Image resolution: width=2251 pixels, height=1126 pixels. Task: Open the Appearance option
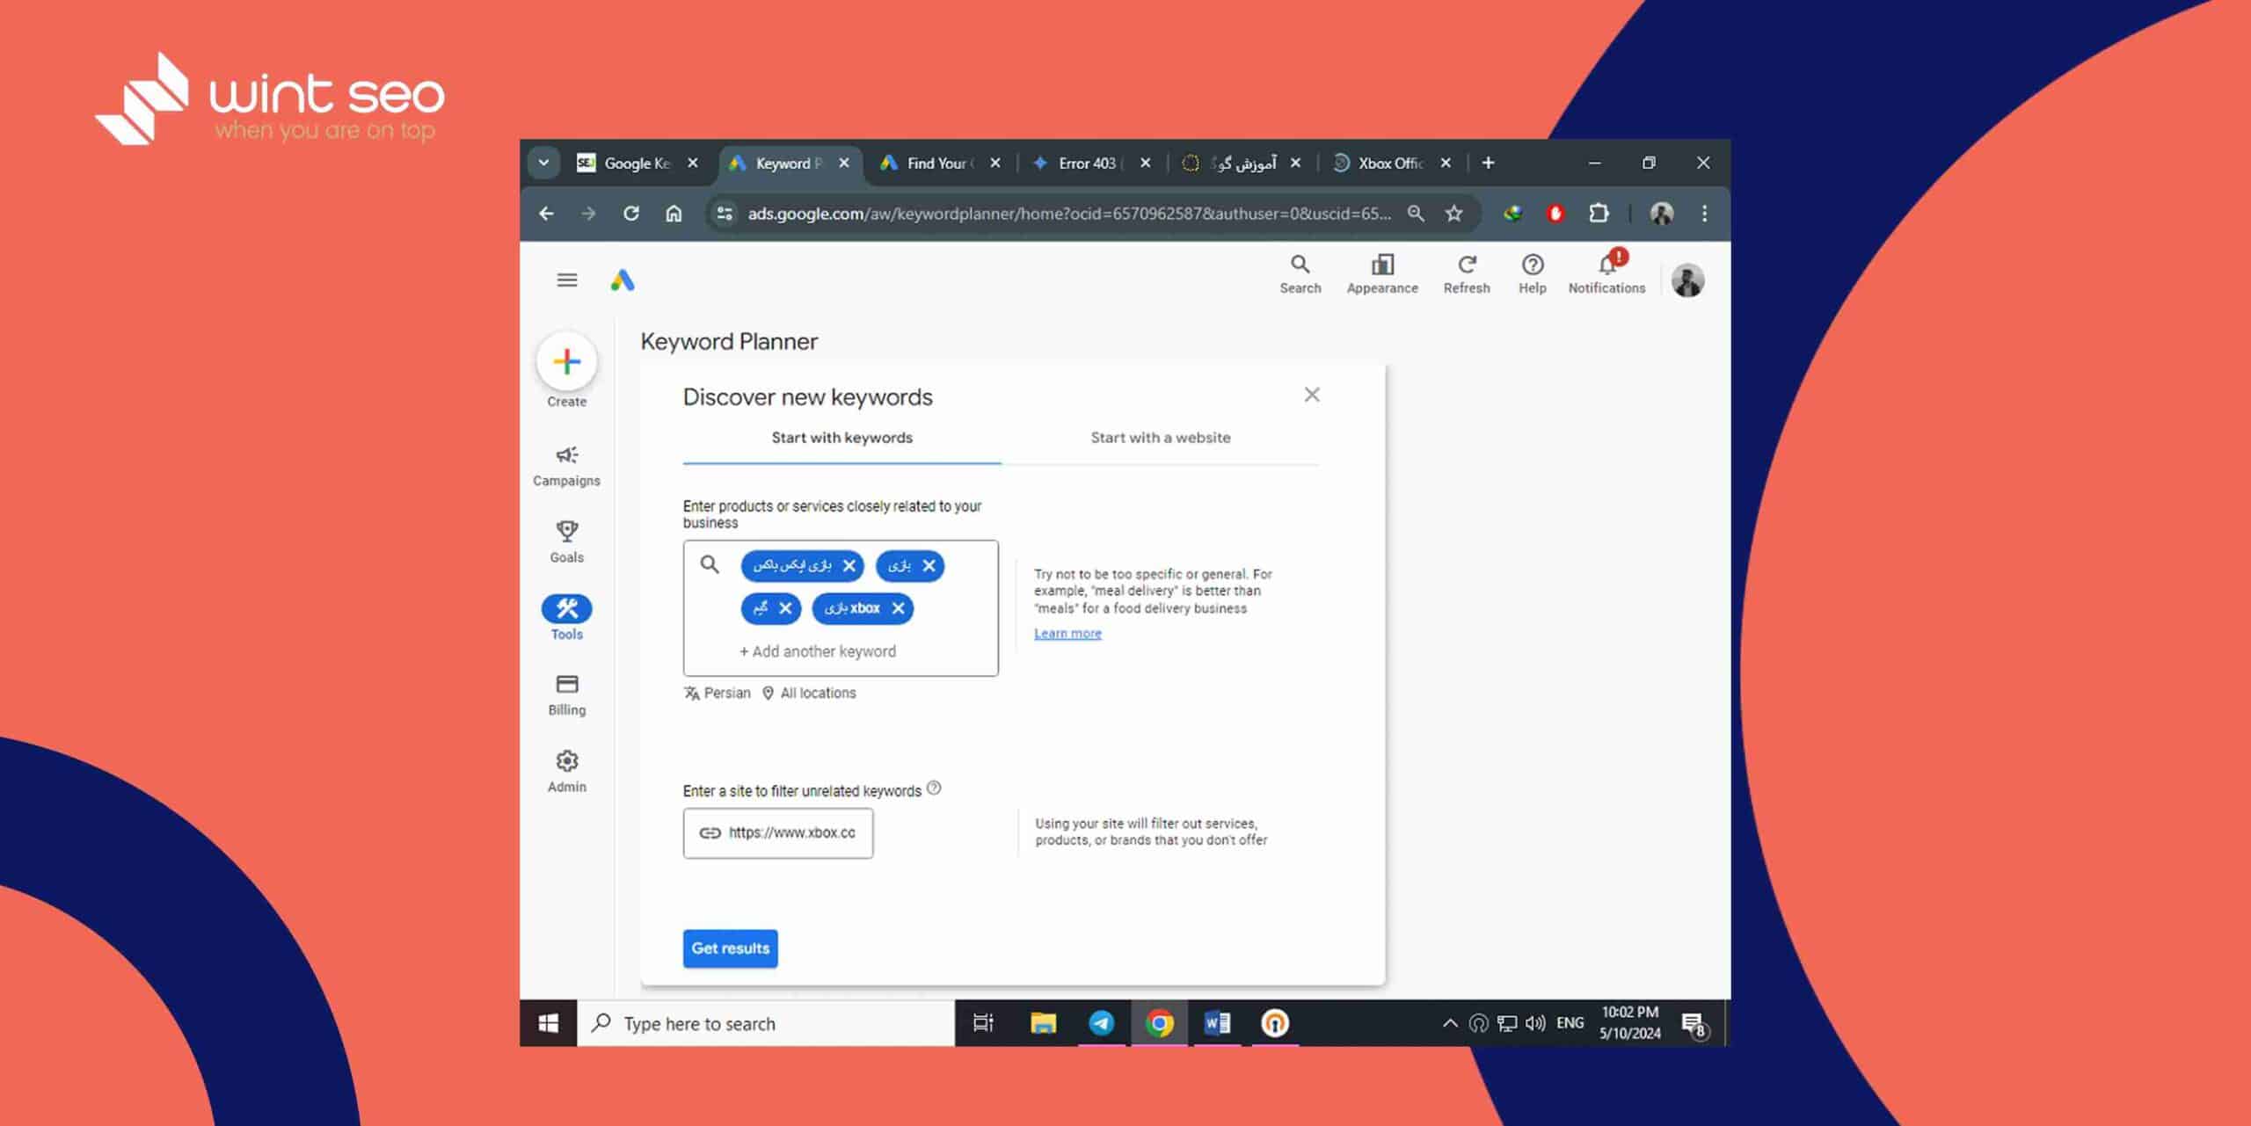coord(1382,274)
